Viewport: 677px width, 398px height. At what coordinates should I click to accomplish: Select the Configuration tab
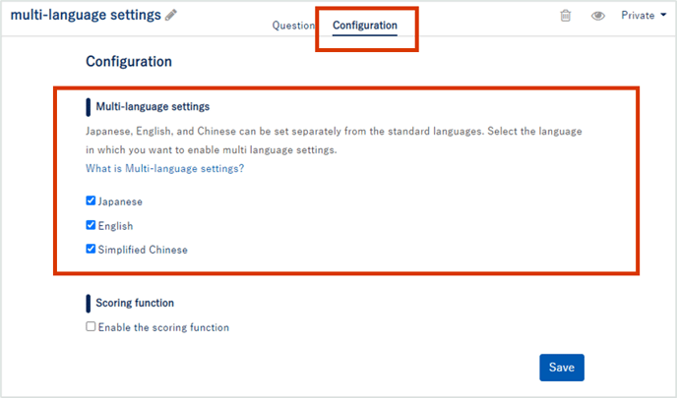(x=365, y=26)
